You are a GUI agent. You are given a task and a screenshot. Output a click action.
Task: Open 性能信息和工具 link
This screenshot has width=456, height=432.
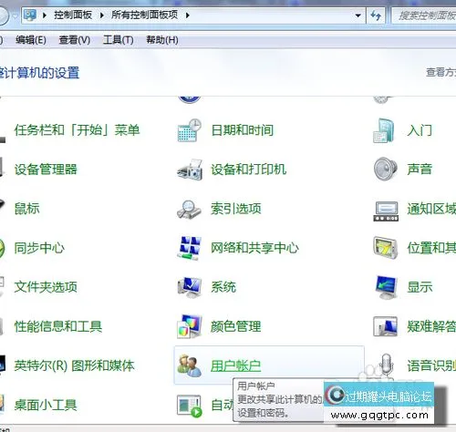(58, 326)
